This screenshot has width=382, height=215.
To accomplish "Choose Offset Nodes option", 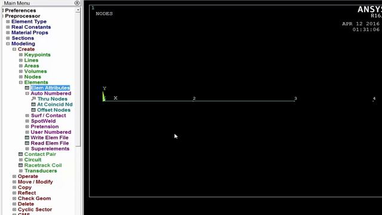I will tap(54, 110).
